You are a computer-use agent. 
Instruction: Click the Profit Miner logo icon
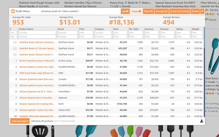pyautogui.click(x=13, y=11)
